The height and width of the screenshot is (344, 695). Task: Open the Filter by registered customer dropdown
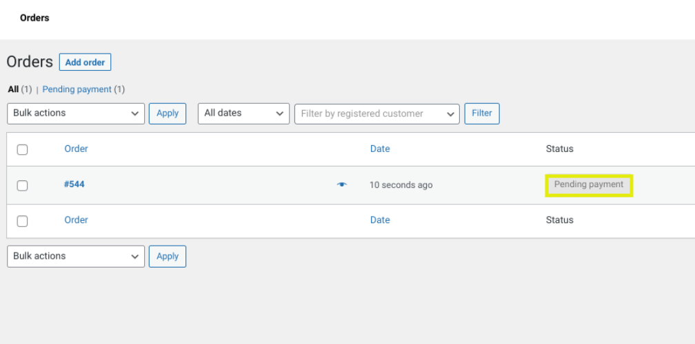tap(377, 114)
